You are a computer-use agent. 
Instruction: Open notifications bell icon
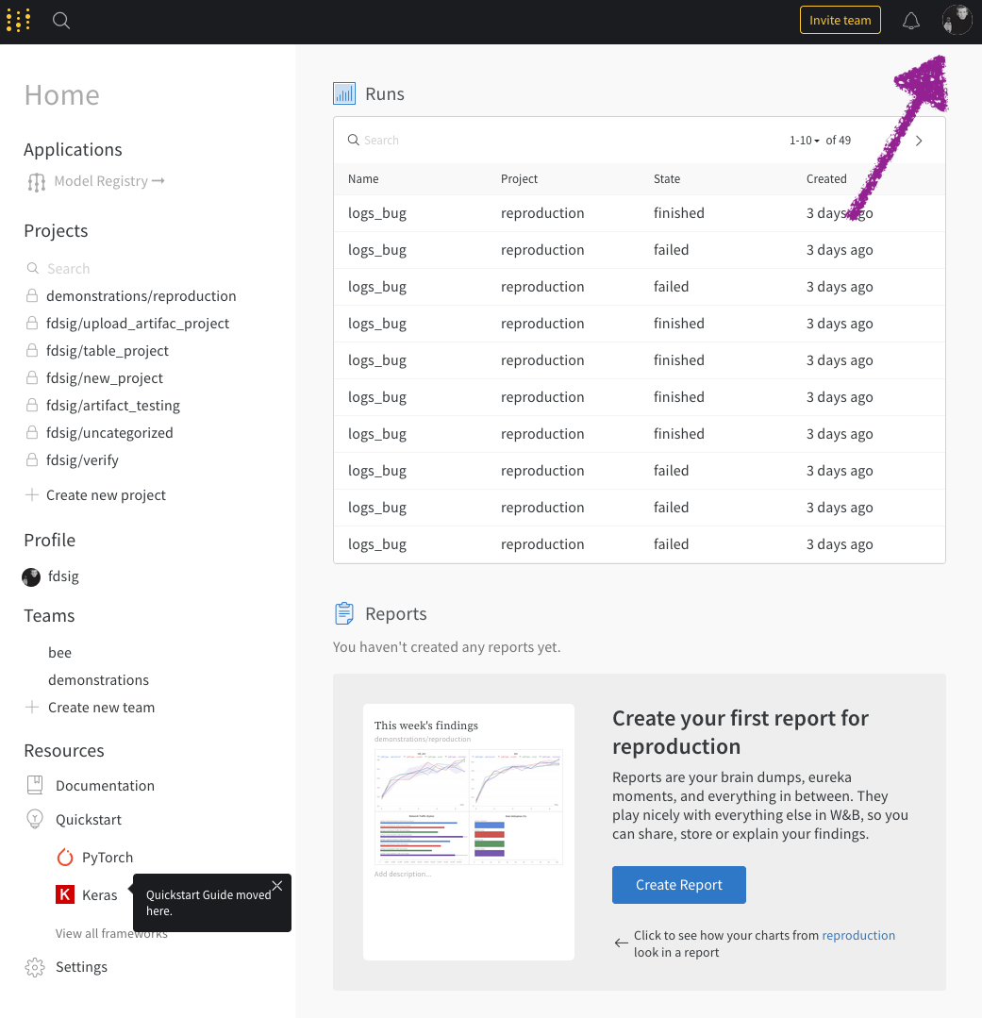coord(911,20)
